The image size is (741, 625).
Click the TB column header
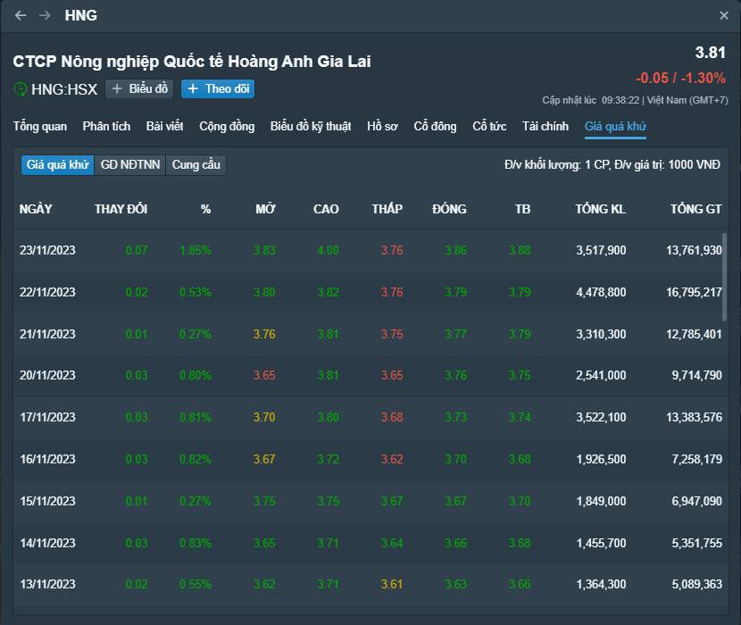522,209
